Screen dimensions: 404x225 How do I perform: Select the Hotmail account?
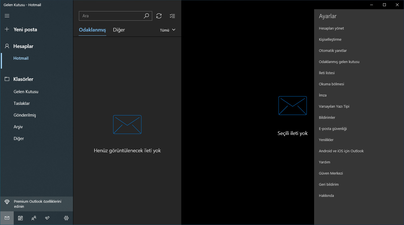pos(21,58)
